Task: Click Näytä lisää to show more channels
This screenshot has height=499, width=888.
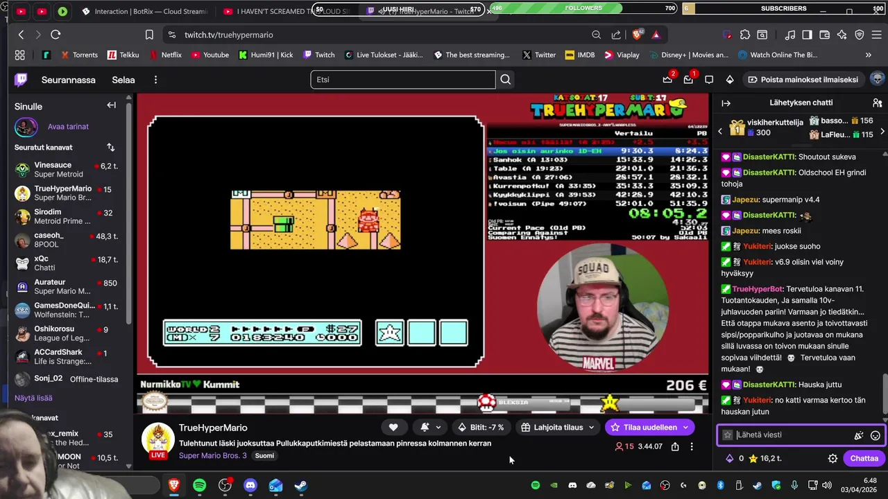Action: pos(33,398)
